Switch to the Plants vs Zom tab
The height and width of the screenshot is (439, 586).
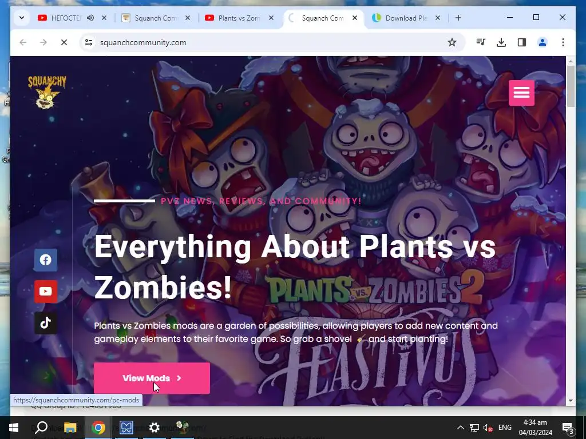pyautogui.click(x=232, y=18)
